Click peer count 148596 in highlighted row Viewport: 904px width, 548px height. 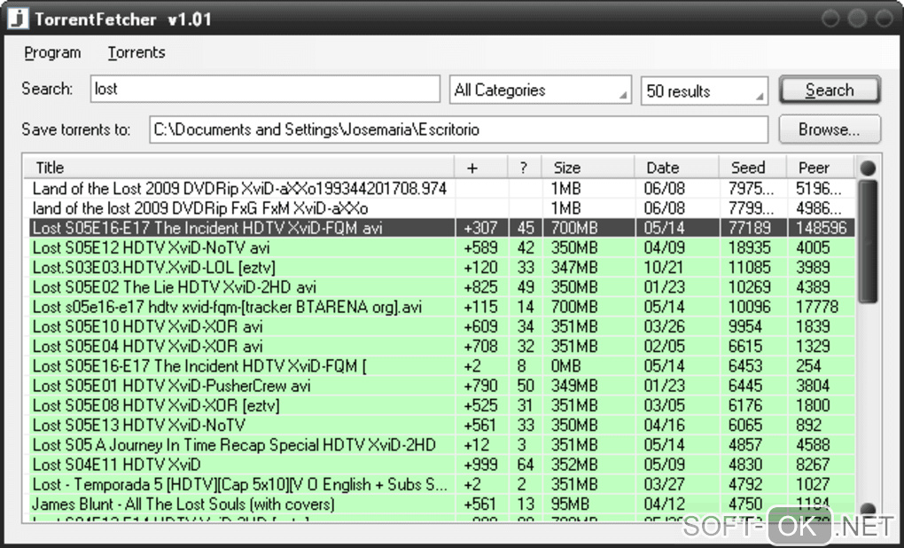(822, 228)
